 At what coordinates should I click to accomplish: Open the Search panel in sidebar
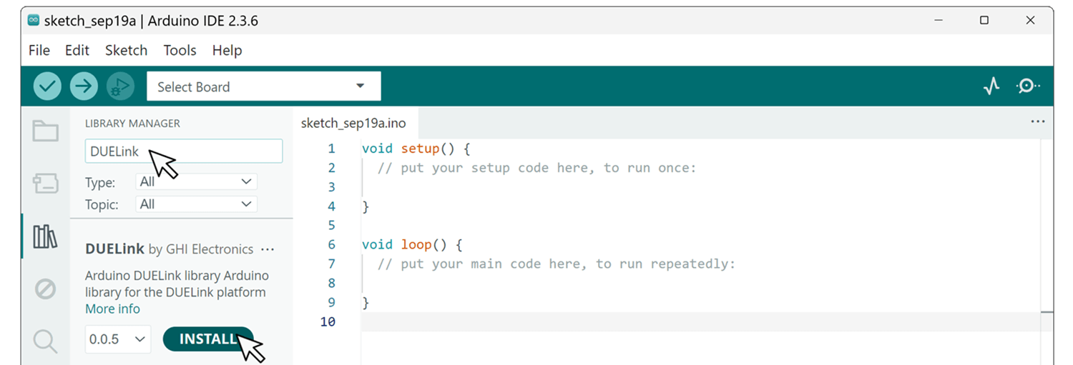tap(45, 341)
